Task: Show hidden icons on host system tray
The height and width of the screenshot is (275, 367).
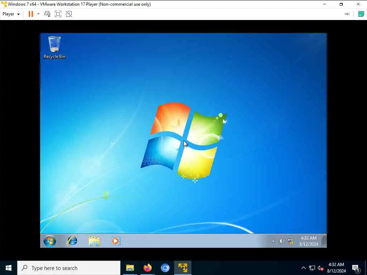Action: (303, 268)
